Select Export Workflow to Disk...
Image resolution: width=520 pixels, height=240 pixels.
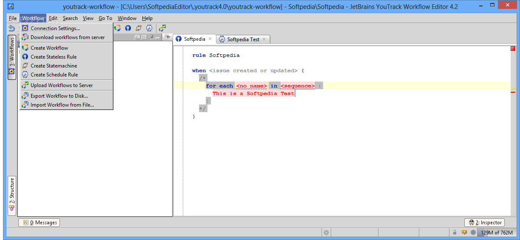67,96
